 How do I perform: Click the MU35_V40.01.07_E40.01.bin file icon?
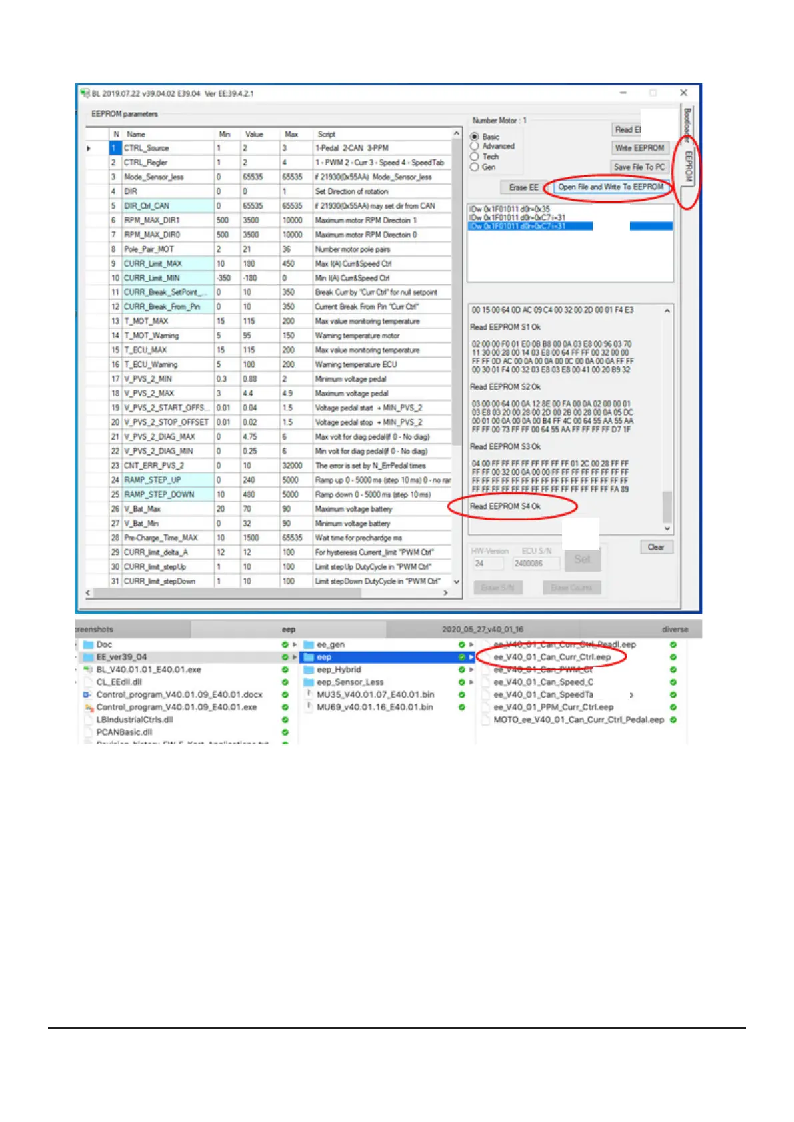(309, 694)
